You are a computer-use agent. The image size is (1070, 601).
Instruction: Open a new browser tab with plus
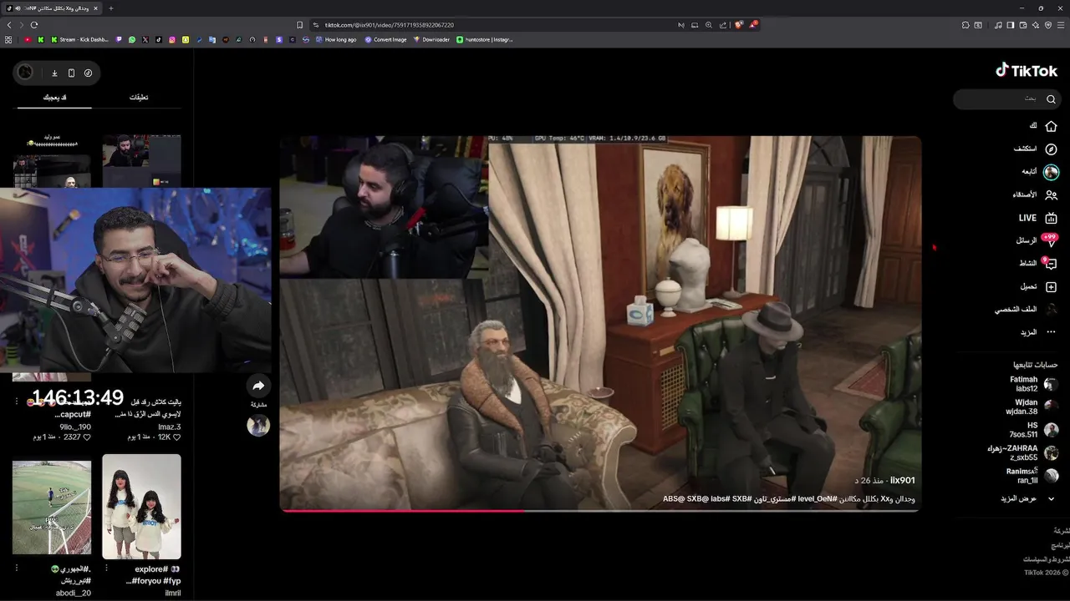tap(111, 8)
